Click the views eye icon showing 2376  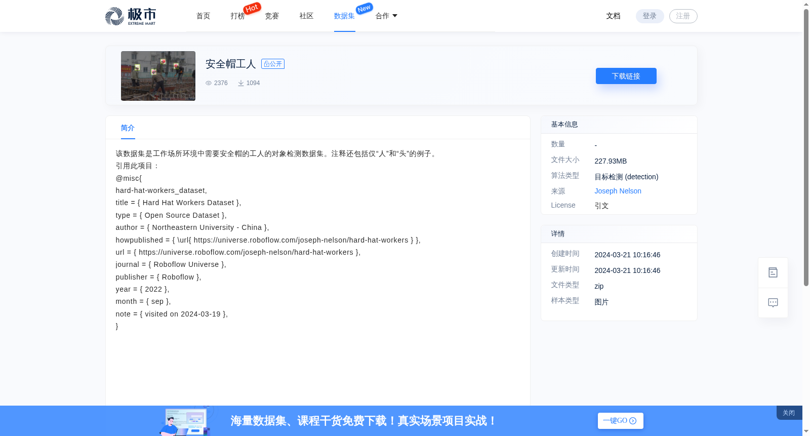pyautogui.click(x=209, y=83)
